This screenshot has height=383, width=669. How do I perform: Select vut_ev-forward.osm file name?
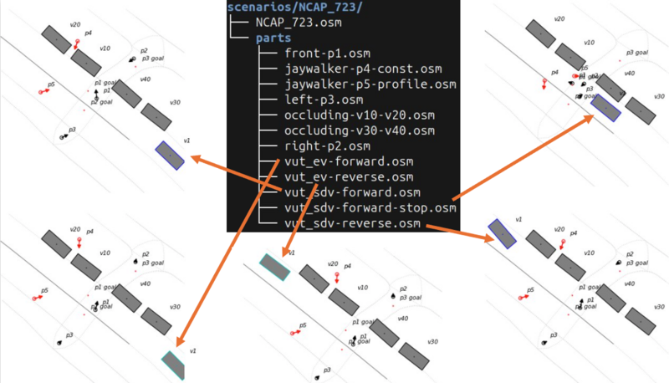coord(349,161)
